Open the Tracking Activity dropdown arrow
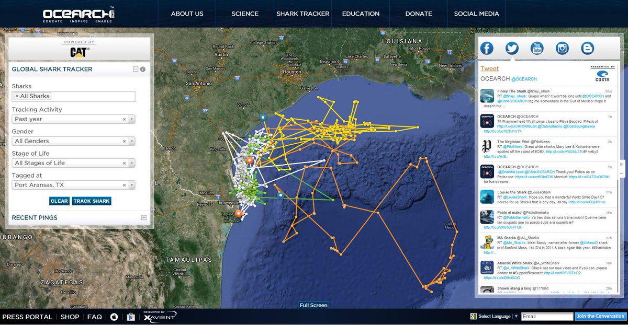This screenshot has width=628, height=325. (x=132, y=119)
